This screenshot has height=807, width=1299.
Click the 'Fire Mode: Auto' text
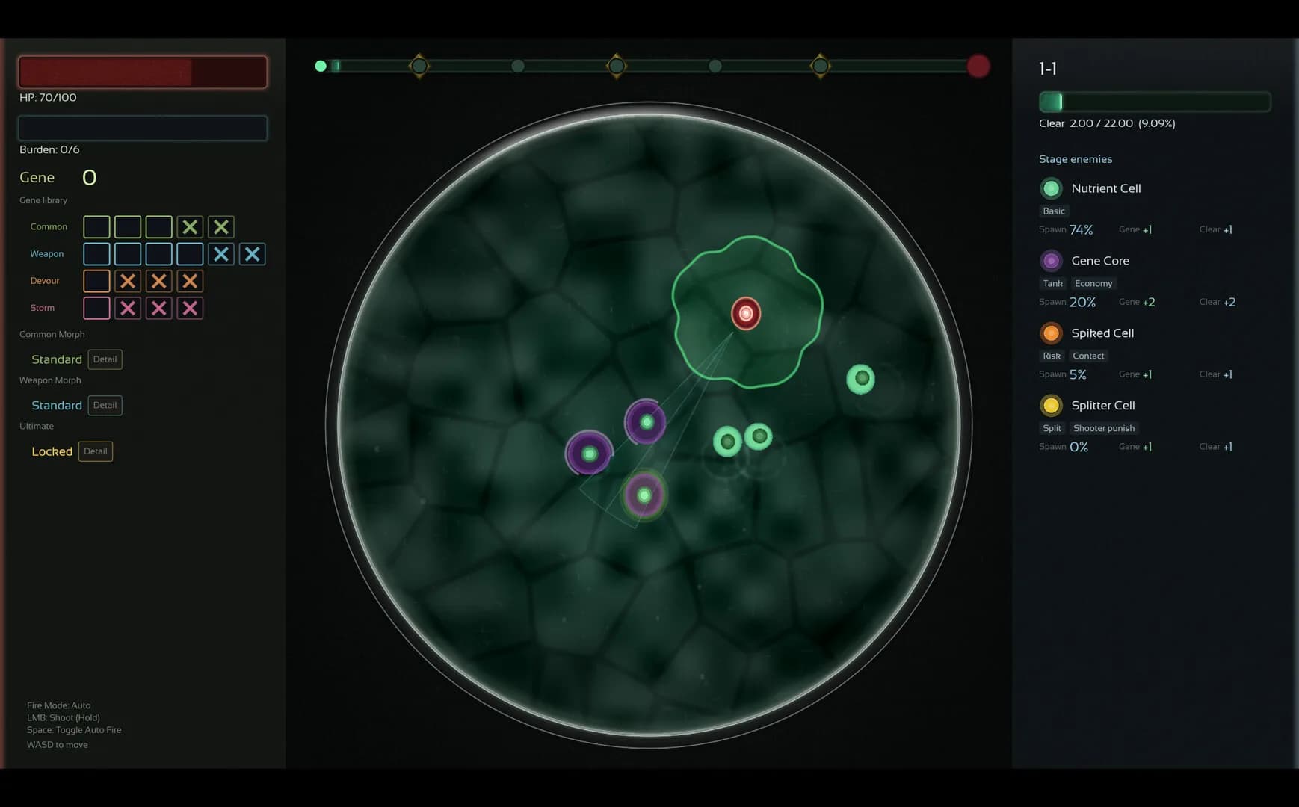tap(58, 705)
